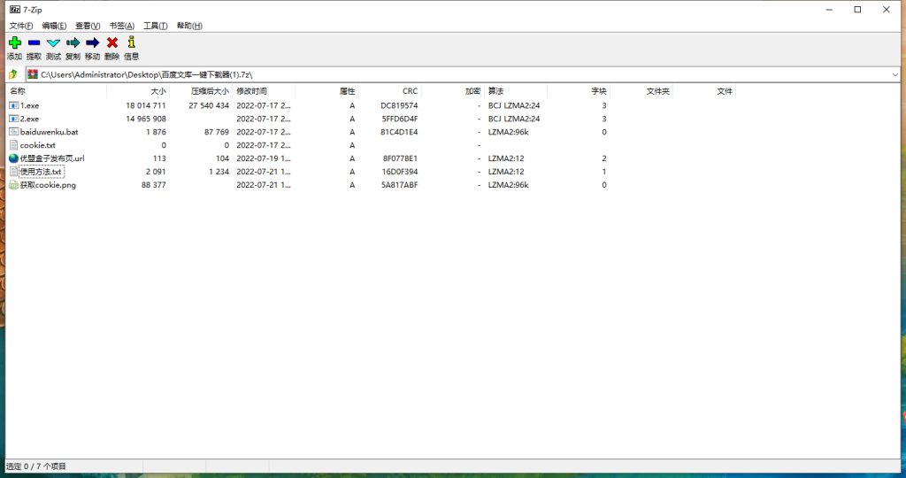The width and height of the screenshot is (906, 478).
Task: Sort by 压缩后大小 column header
Action: 201,91
